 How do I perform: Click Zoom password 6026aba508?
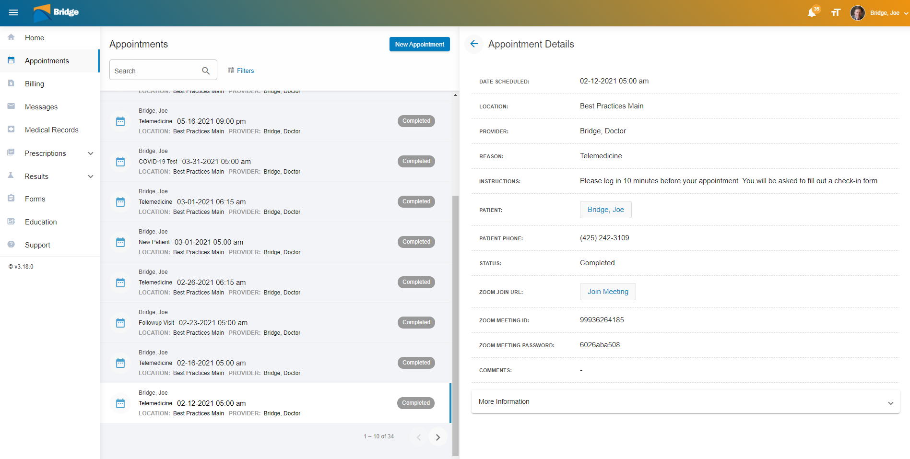[x=600, y=345]
